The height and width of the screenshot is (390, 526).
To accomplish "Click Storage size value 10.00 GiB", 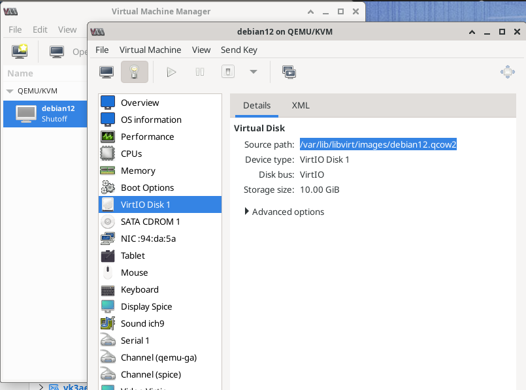I will 320,190.
